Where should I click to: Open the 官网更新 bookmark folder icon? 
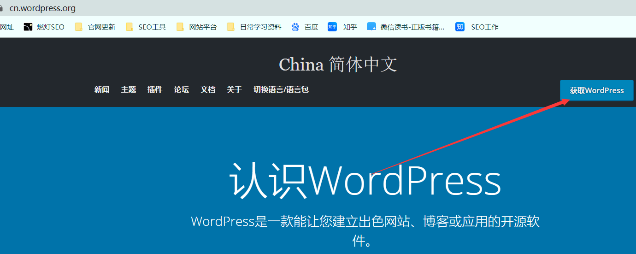[x=79, y=27]
